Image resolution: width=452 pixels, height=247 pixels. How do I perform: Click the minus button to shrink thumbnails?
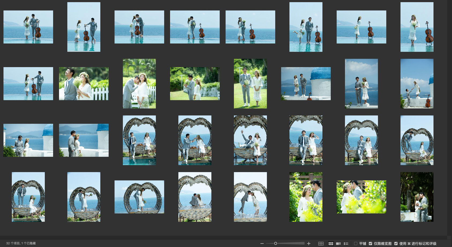pyautogui.click(x=262, y=244)
